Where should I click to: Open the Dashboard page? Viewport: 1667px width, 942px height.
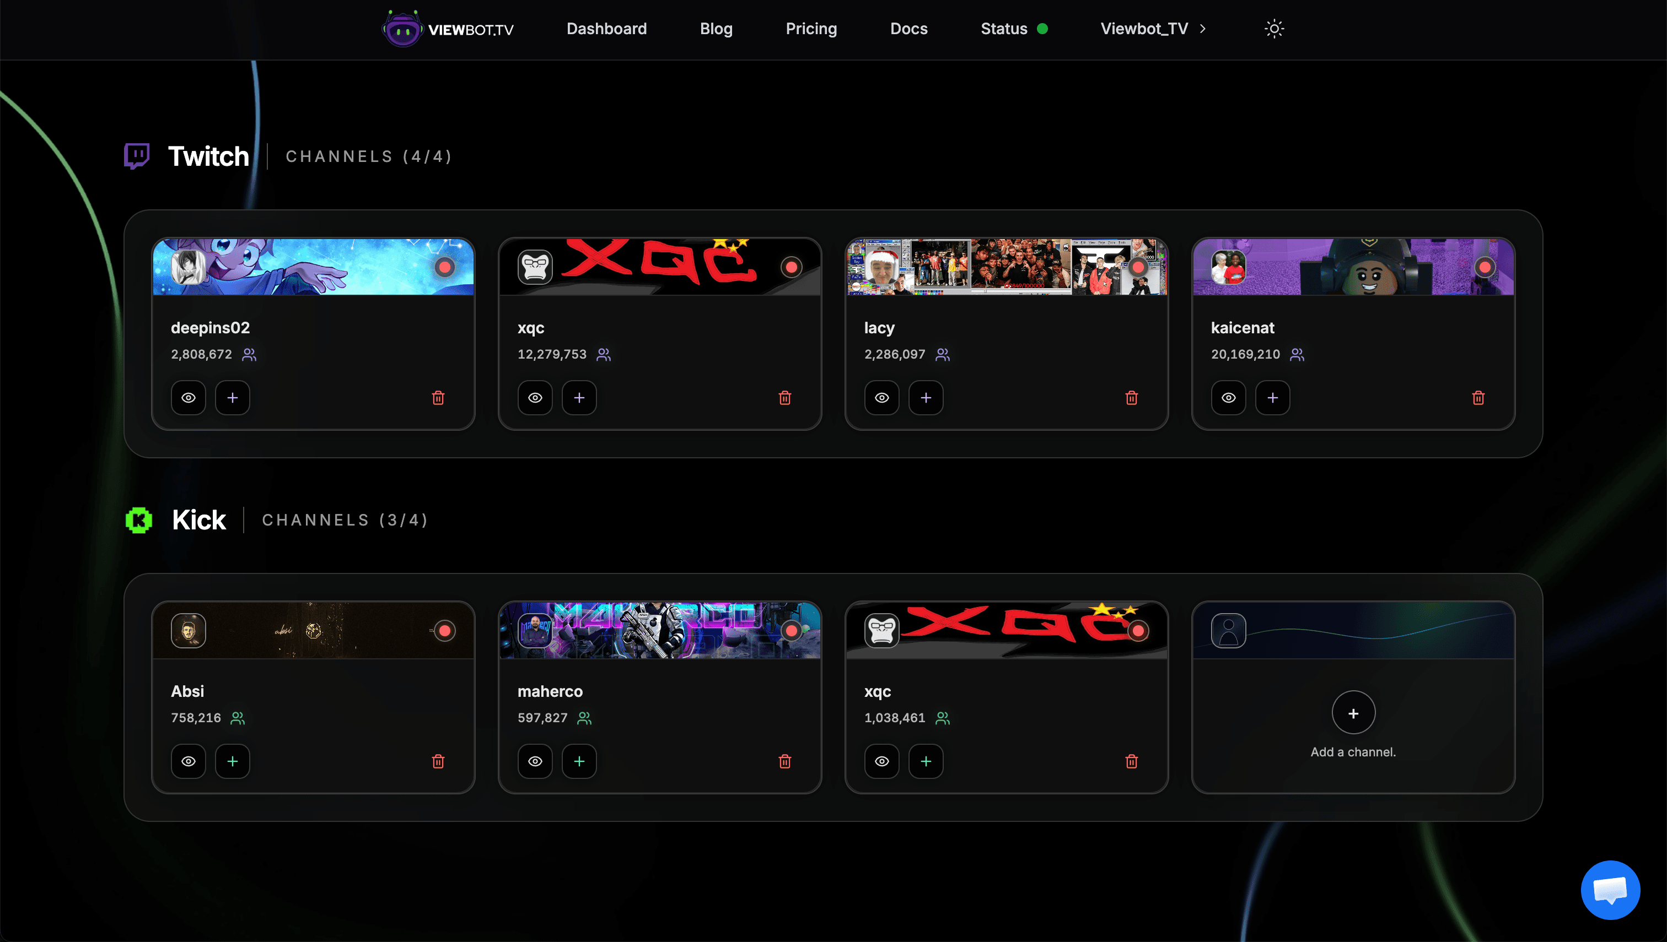pos(606,29)
